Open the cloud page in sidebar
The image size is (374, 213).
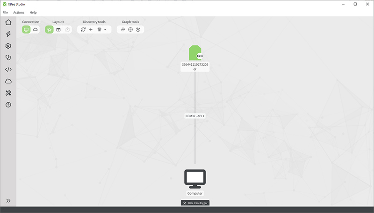click(x=8, y=81)
